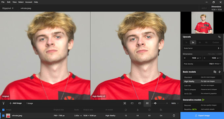Viewport: 224px width, 119px height.
Task: Select the 4x upscale option
Action: point(200,43)
